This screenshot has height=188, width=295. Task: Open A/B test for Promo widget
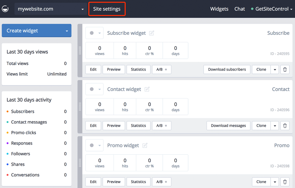(162, 182)
